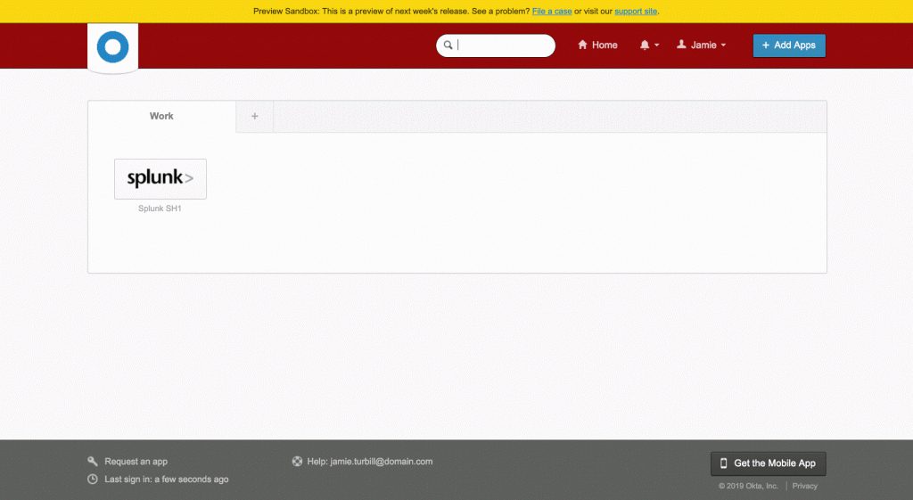Click Request an app link
913x500 pixels.
coord(136,462)
